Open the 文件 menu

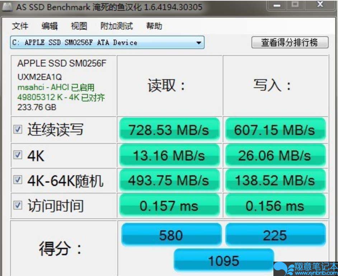click(20, 26)
